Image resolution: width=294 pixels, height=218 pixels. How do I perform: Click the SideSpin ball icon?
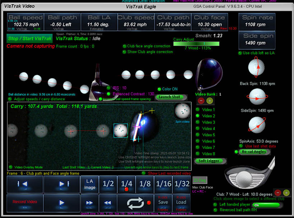257,97
